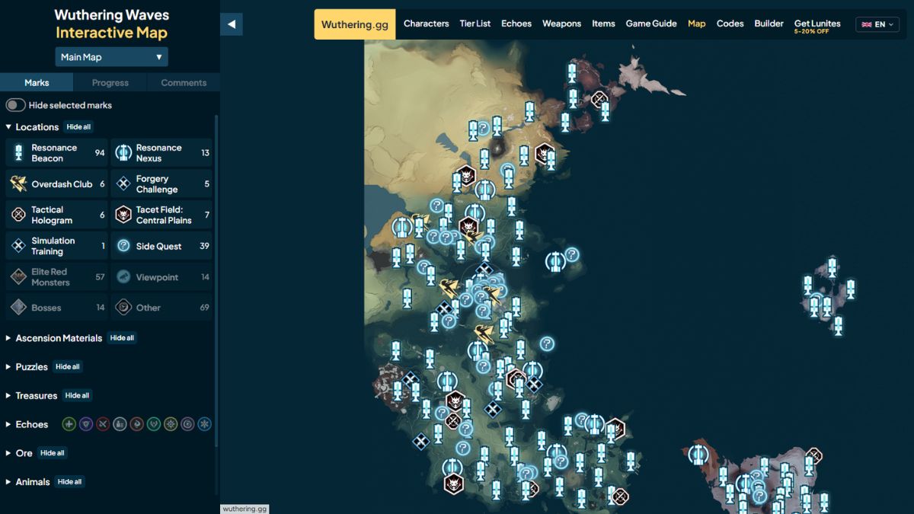Enable the Elite Red Monsters marks
This screenshot has height=514, width=914.
(x=56, y=277)
